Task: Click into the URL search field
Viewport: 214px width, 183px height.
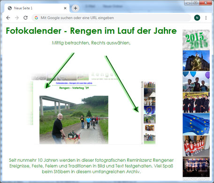Action: (x=111, y=18)
